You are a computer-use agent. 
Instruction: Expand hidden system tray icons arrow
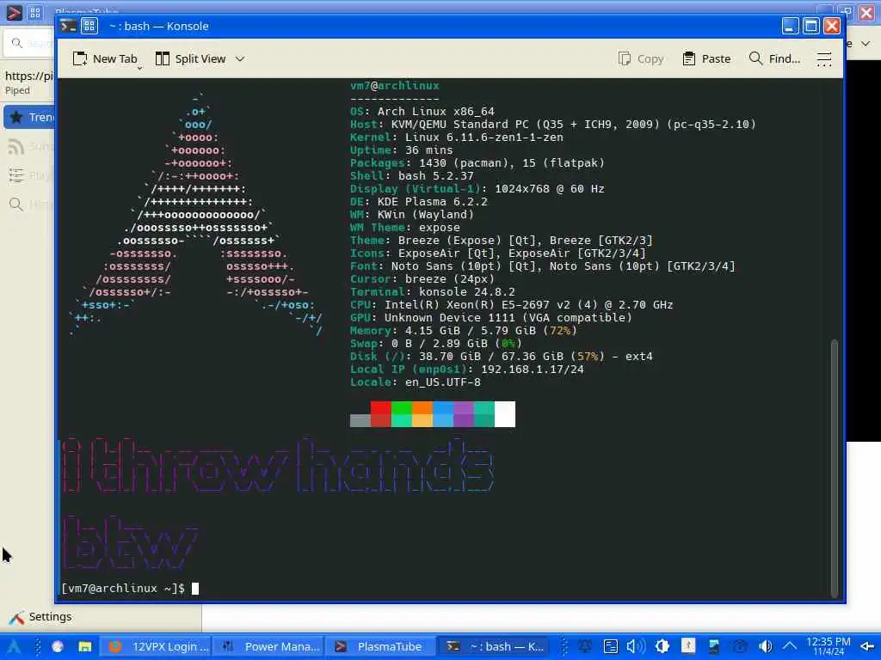click(x=790, y=646)
